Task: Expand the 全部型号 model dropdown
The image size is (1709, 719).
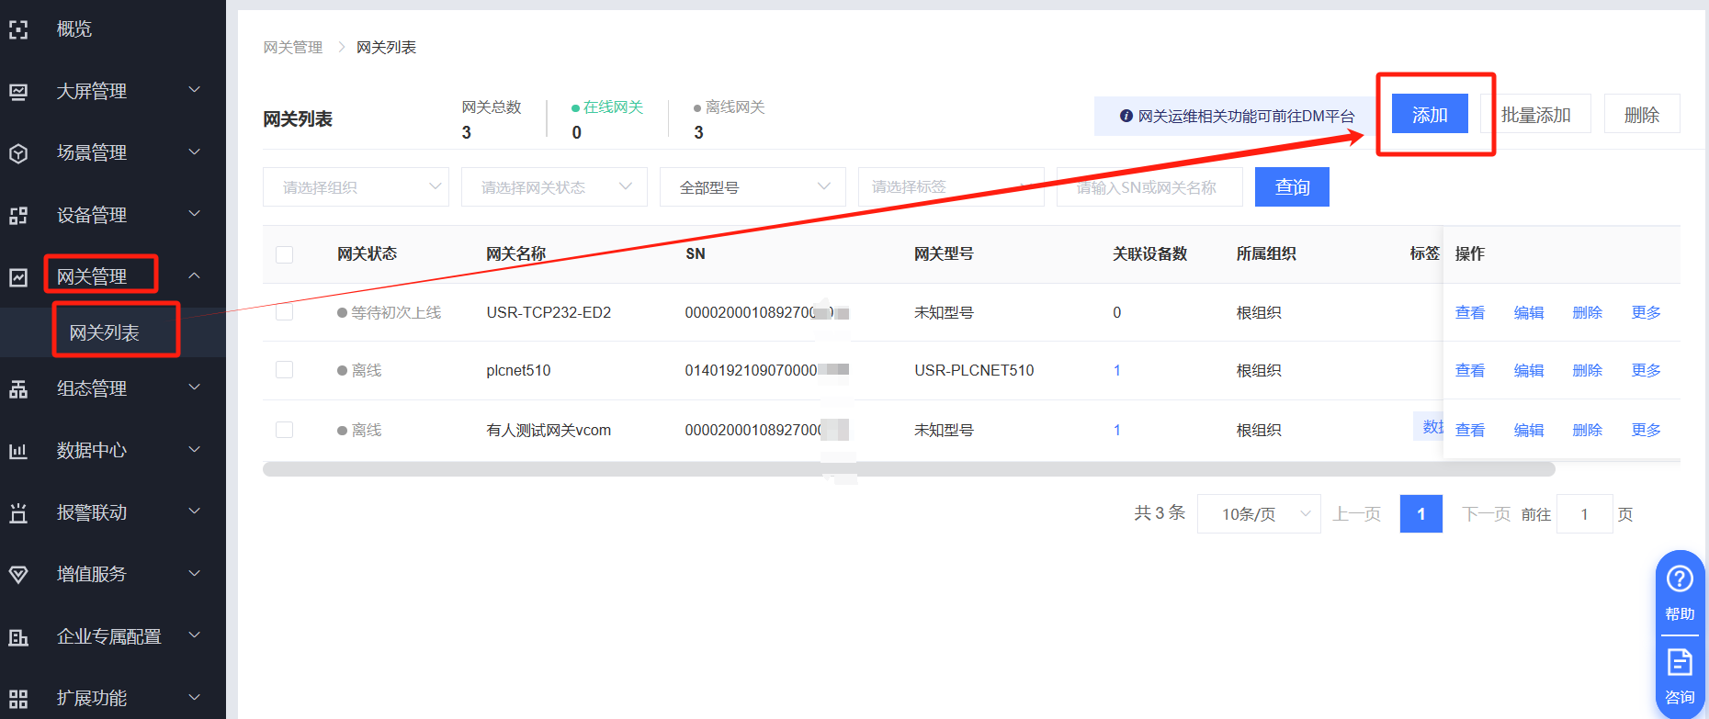Action: (x=753, y=187)
